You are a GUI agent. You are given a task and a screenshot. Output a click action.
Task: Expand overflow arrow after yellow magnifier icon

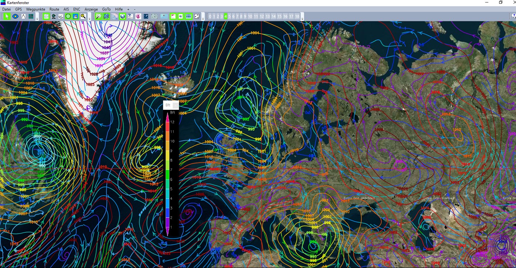point(90,17)
